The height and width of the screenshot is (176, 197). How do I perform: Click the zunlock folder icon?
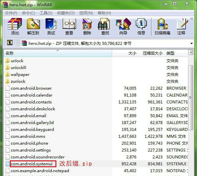pyautogui.click(x=8, y=81)
